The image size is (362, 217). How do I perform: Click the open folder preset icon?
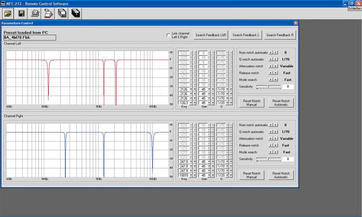pos(8,14)
